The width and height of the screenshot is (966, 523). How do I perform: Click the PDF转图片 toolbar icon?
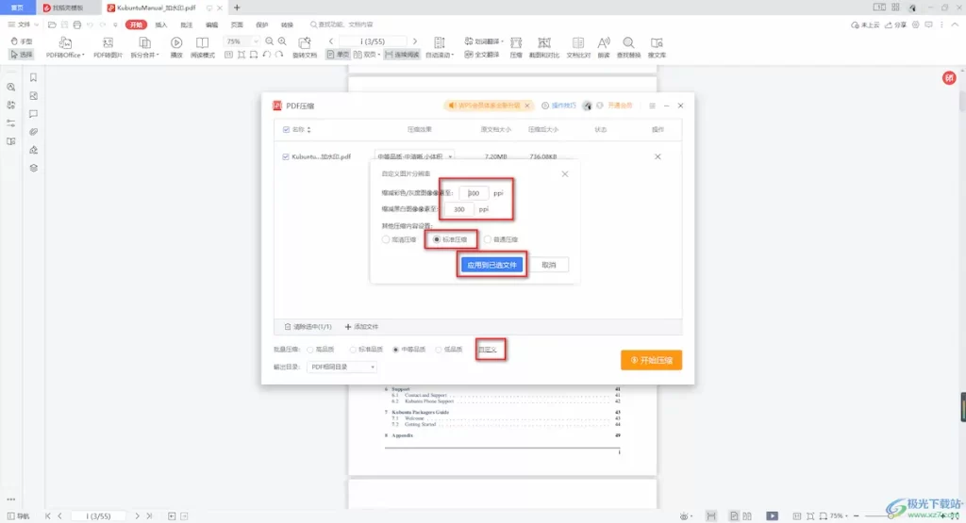tap(108, 43)
